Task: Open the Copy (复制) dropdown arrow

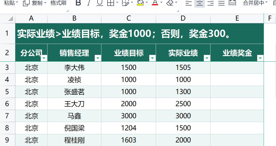Action: pyautogui.click(x=45, y=3)
